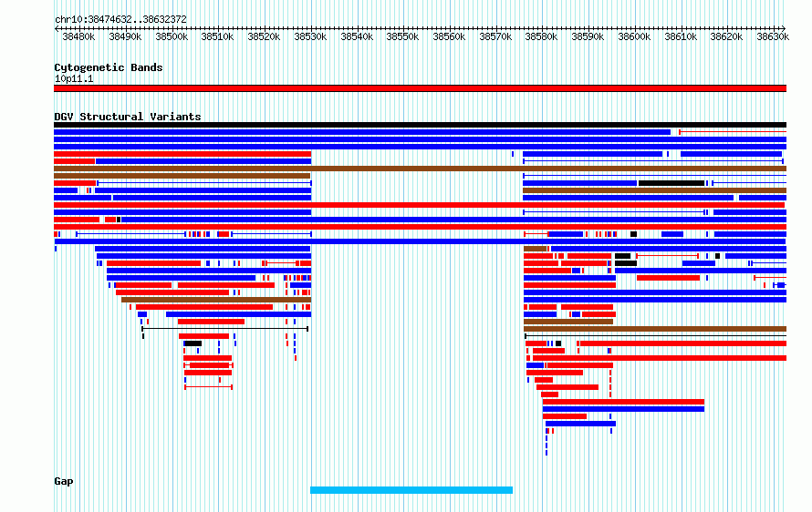Select the 38490k scale mark label
The width and height of the screenshot is (812, 512).
[125, 37]
